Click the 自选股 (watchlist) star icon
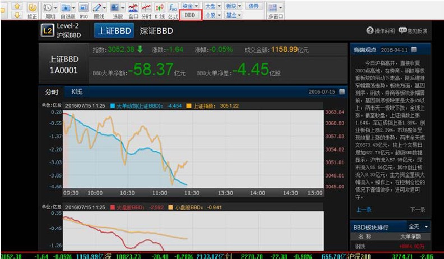This screenshot has height=259, width=444. pos(67,10)
